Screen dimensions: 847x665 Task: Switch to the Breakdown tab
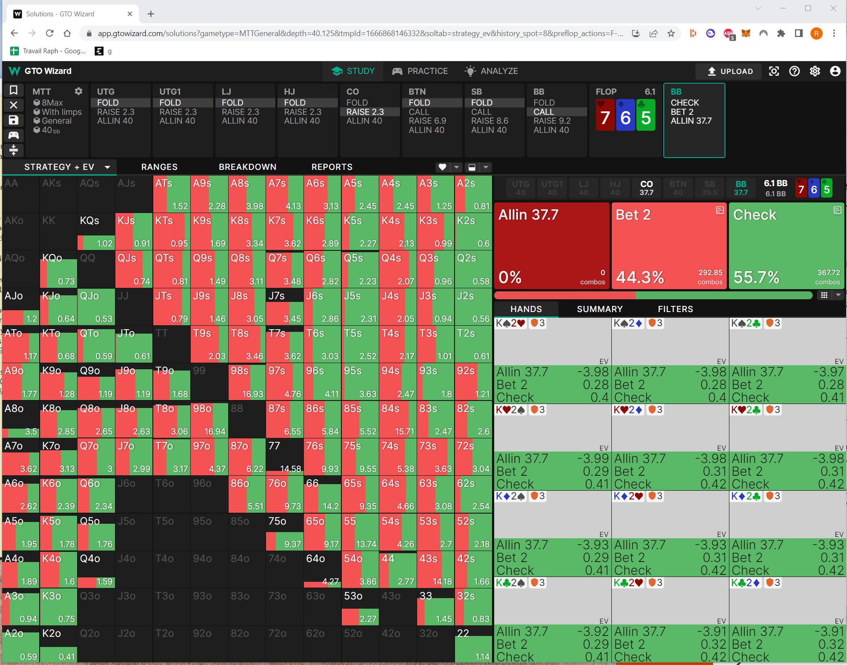click(x=248, y=167)
